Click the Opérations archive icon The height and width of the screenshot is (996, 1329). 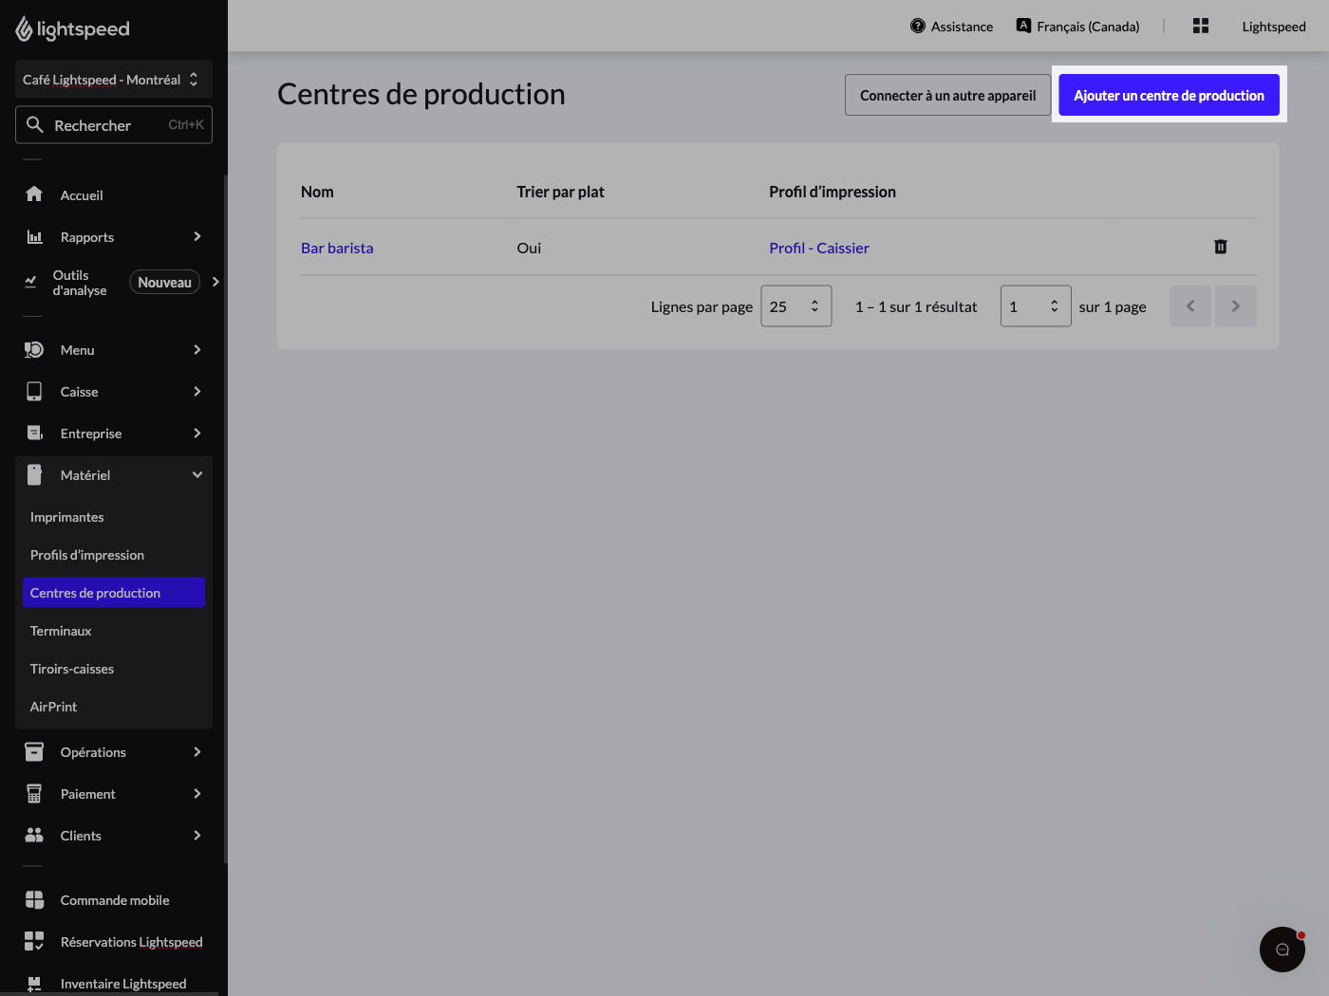pyautogui.click(x=34, y=752)
